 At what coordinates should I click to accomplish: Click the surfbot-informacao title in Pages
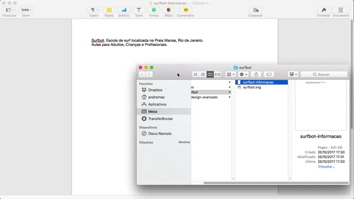point(170,3)
